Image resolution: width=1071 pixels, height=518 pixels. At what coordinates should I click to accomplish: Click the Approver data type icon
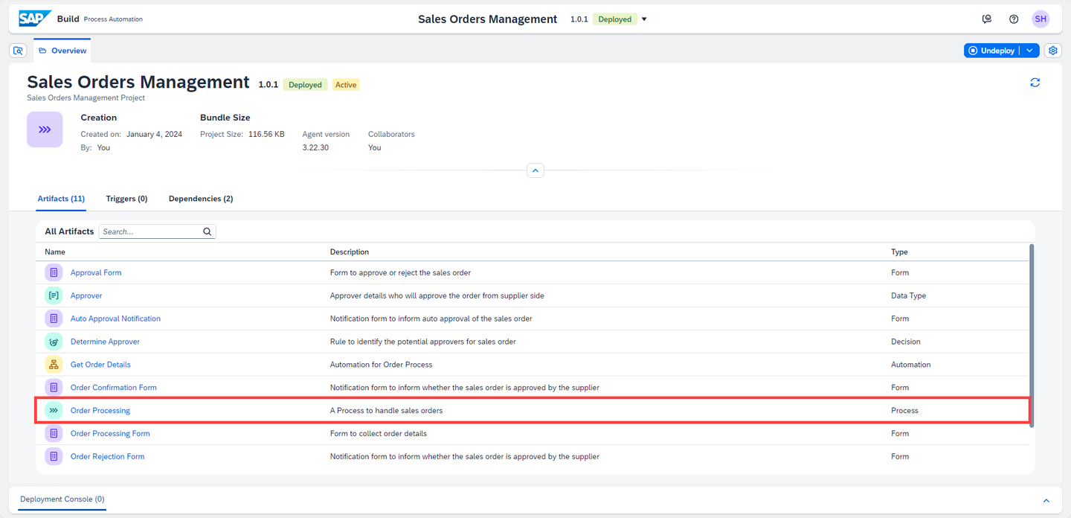54,295
